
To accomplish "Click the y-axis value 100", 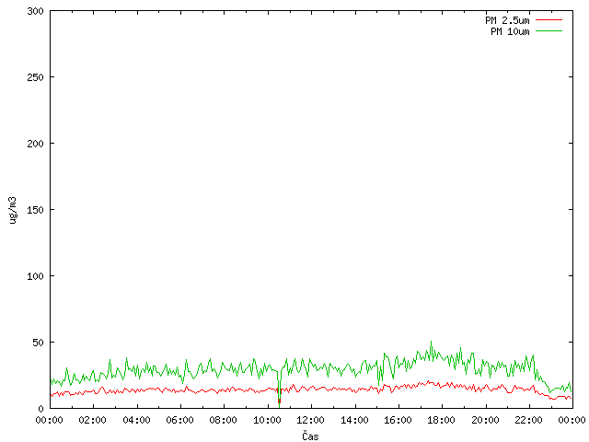I will pos(35,276).
